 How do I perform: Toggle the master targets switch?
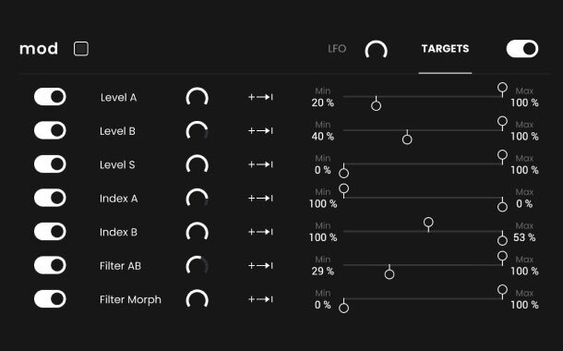click(x=522, y=49)
